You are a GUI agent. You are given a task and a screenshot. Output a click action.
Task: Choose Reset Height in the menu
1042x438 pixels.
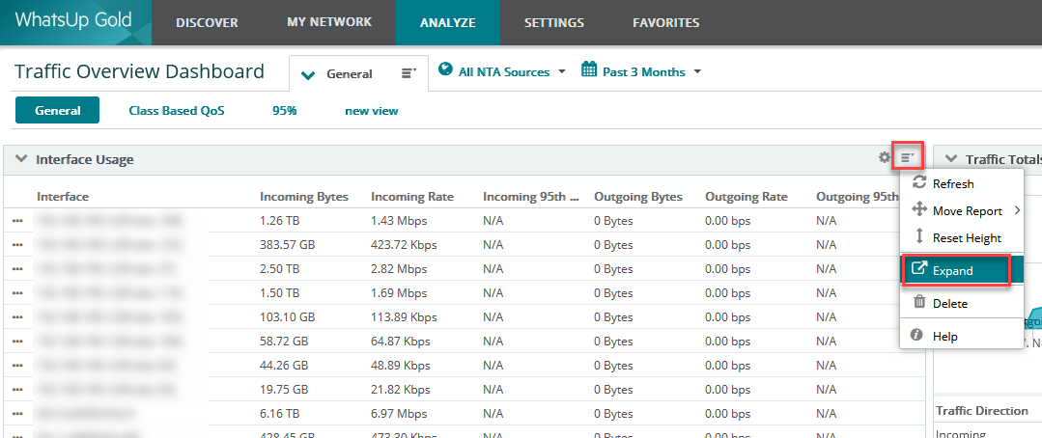[961, 237]
